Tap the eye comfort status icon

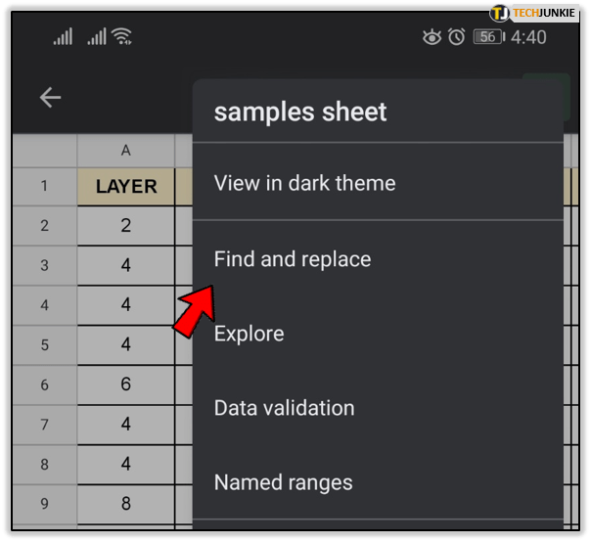432,37
